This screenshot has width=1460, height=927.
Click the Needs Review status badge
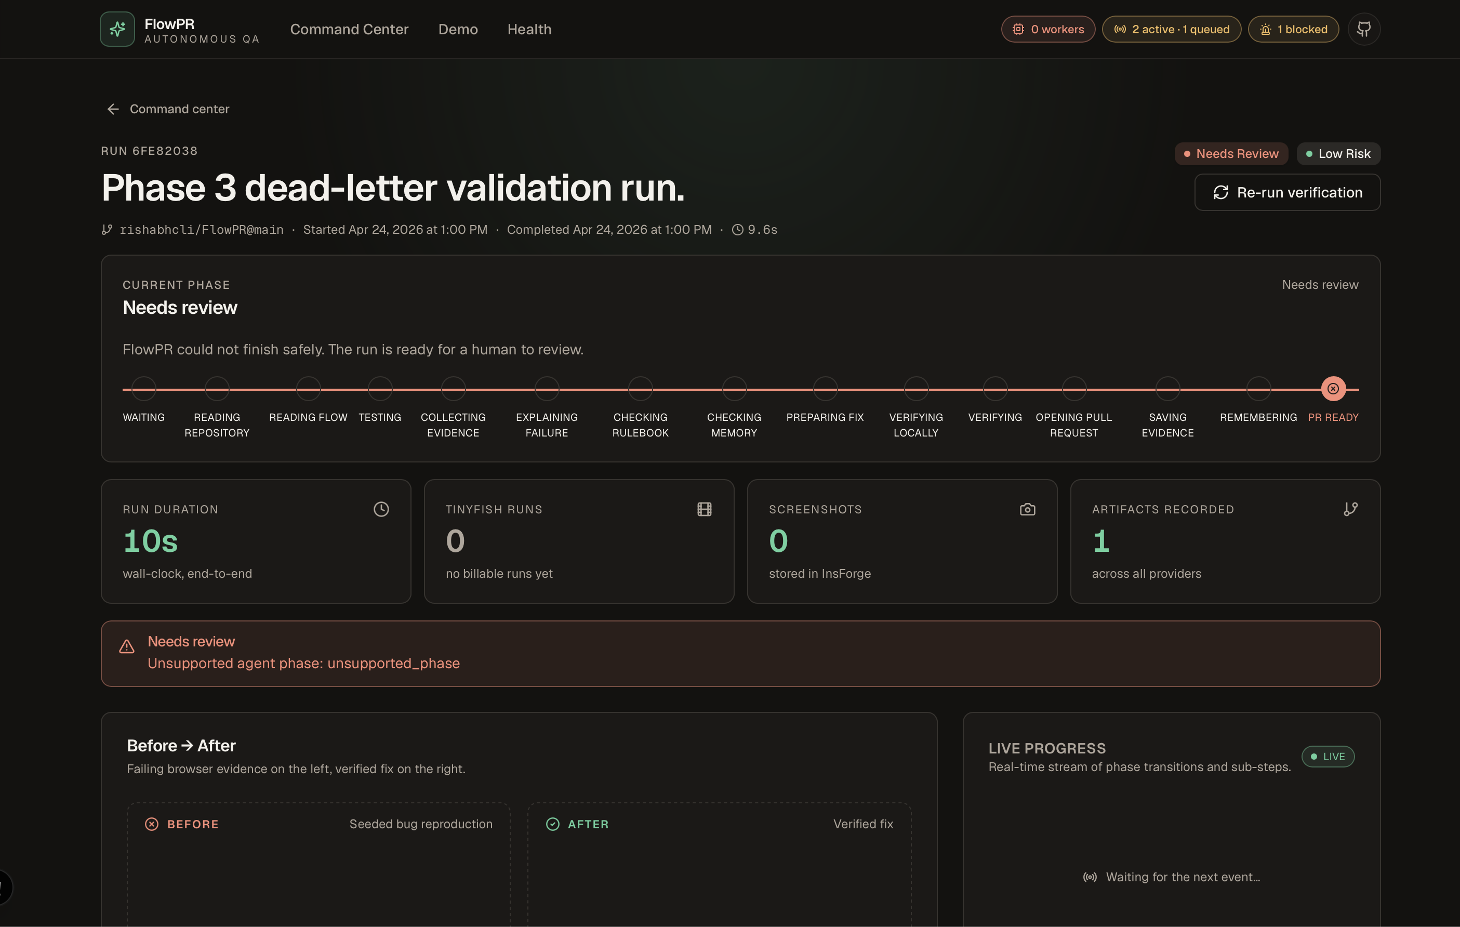coord(1231,154)
